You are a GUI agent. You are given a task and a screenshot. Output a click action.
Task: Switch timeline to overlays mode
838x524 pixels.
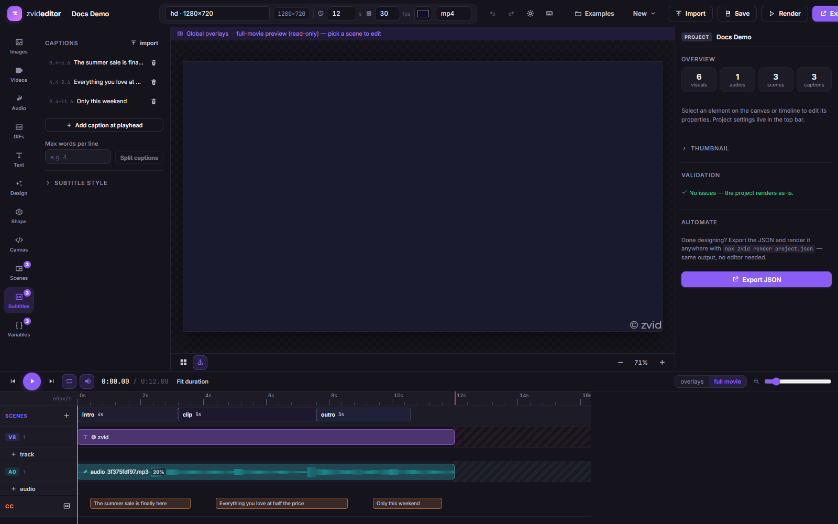click(x=692, y=381)
